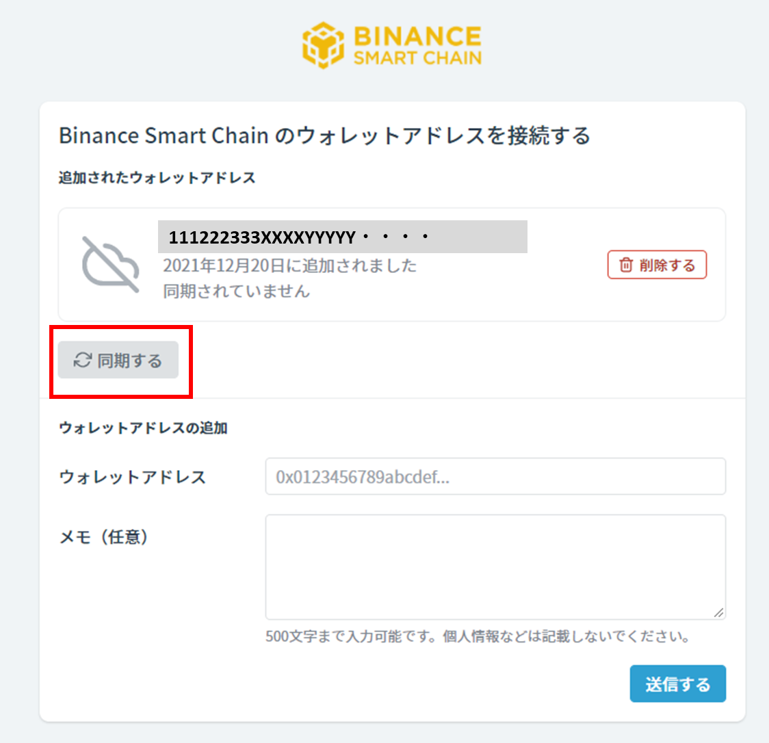Click the circular arrows sync icon
769x743 pixels.
point(82,360)
